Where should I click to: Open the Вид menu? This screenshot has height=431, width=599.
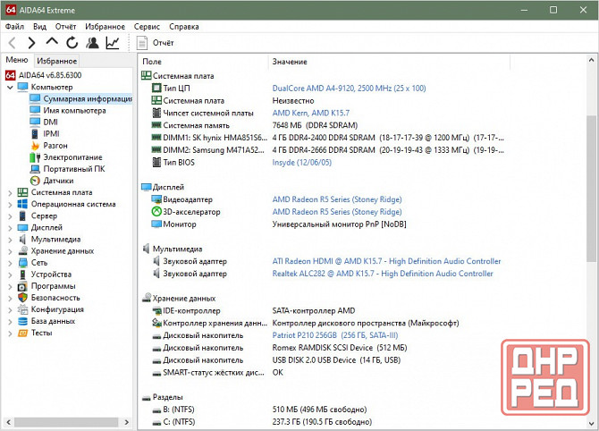click(x=39, y=26)
